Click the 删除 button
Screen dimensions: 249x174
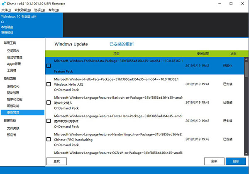tap(236, 161)
